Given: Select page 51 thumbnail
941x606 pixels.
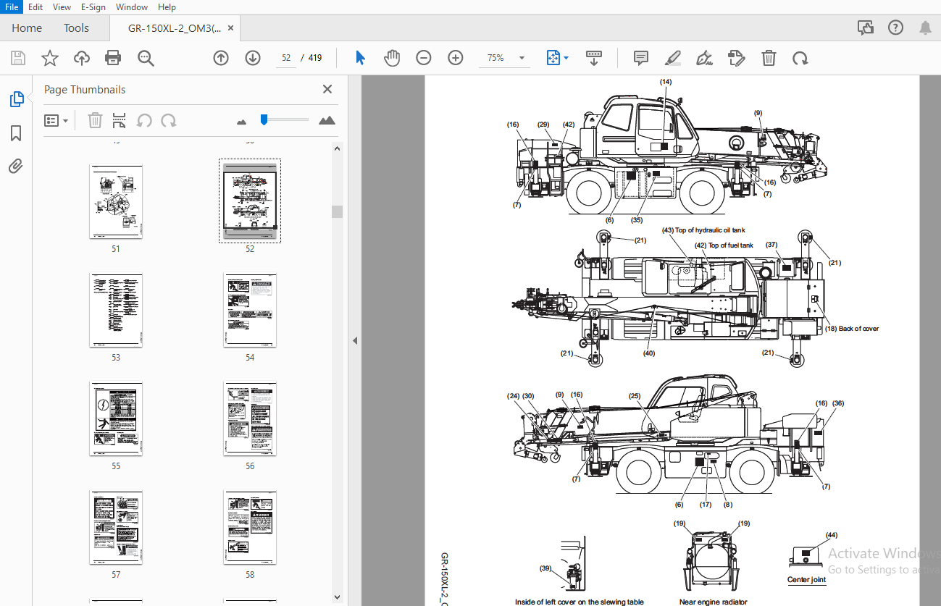Looking at the screenshot, I should pos(116,201).
